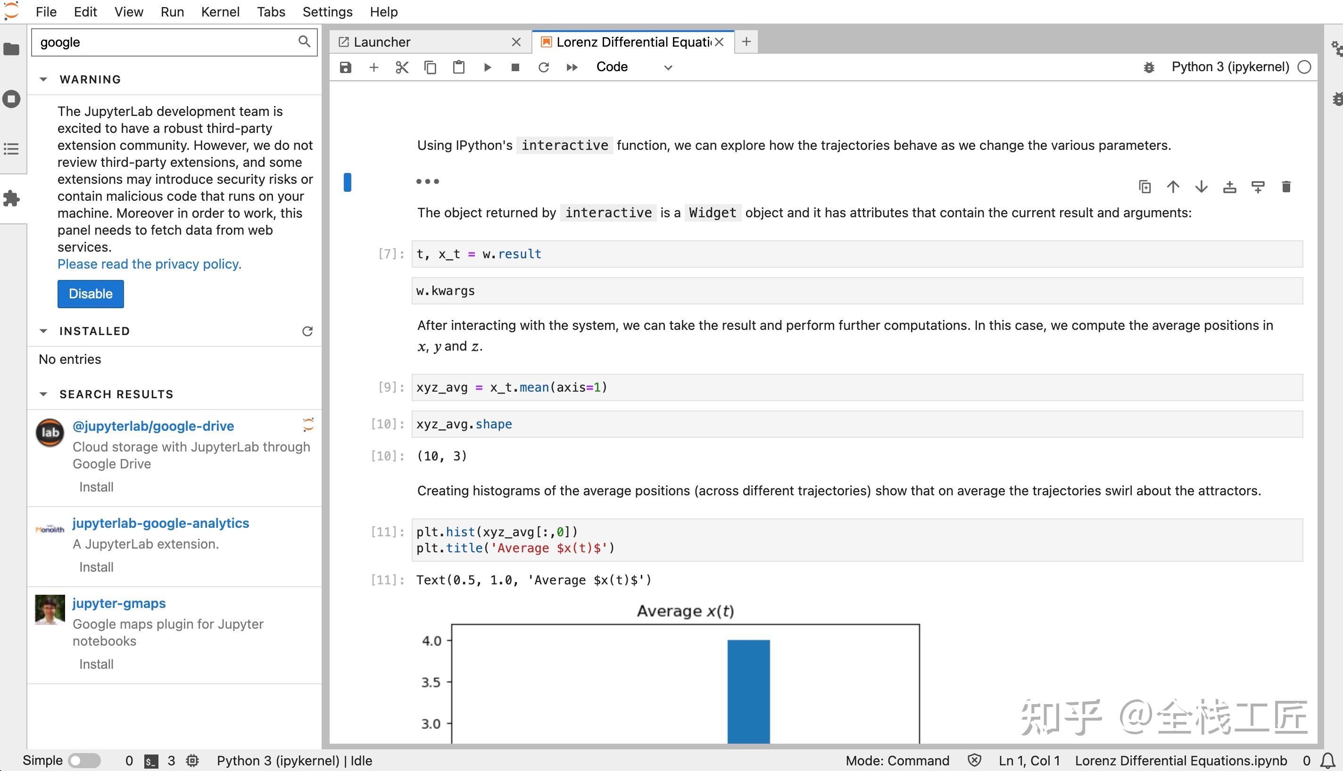Open the privacy policy link
Viewport: 1343px width, 771px height.
click(149, 264)
